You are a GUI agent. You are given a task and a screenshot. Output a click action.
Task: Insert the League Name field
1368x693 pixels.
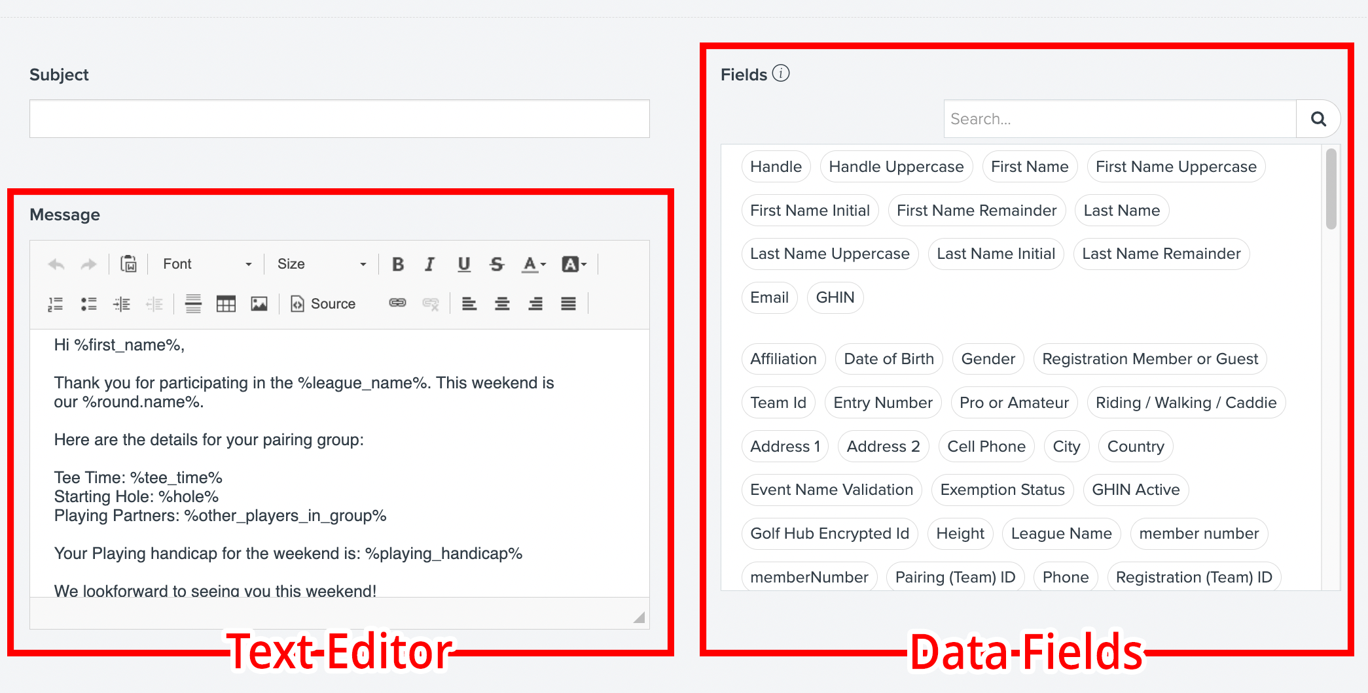tap(1061, 533)
